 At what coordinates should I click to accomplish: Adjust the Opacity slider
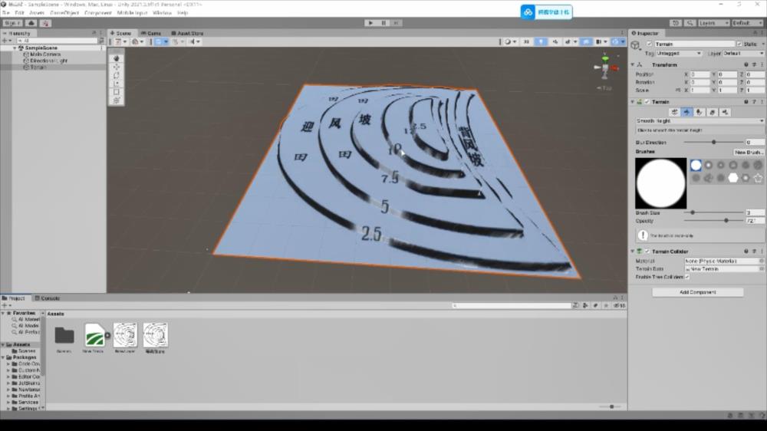713,221
